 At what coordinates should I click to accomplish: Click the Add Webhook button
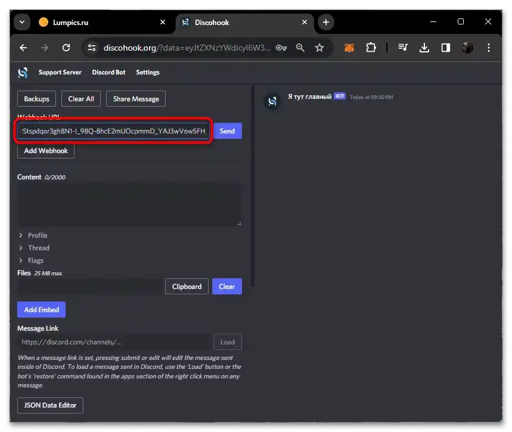click(x=46, y=151)
